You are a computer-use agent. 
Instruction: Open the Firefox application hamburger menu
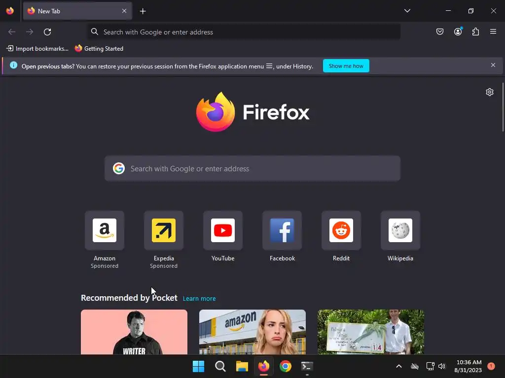point(493,31)
